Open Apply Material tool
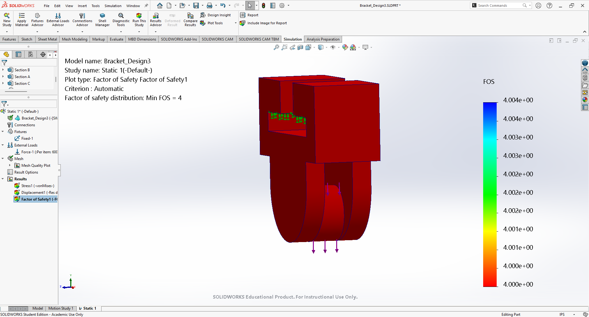Screen dimensions: 589x317 [x=22, y=20]
